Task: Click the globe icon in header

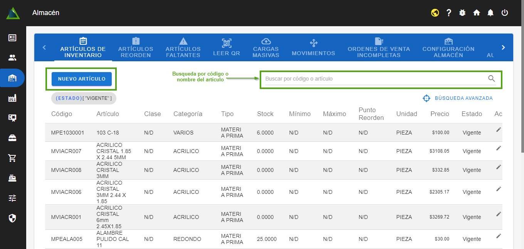Action: coord(435,13)
